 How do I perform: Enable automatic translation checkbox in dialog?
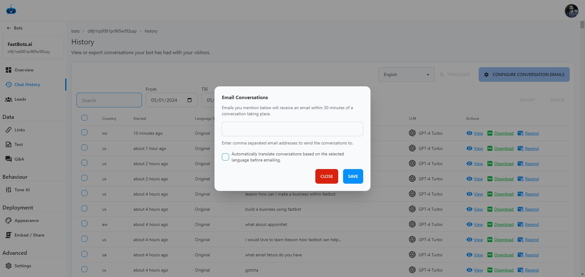(225, 157)
